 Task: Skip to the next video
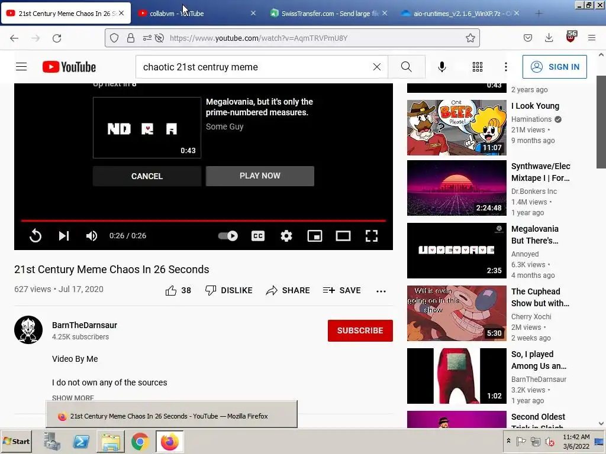pyautogui.click(x=64, y=235)
